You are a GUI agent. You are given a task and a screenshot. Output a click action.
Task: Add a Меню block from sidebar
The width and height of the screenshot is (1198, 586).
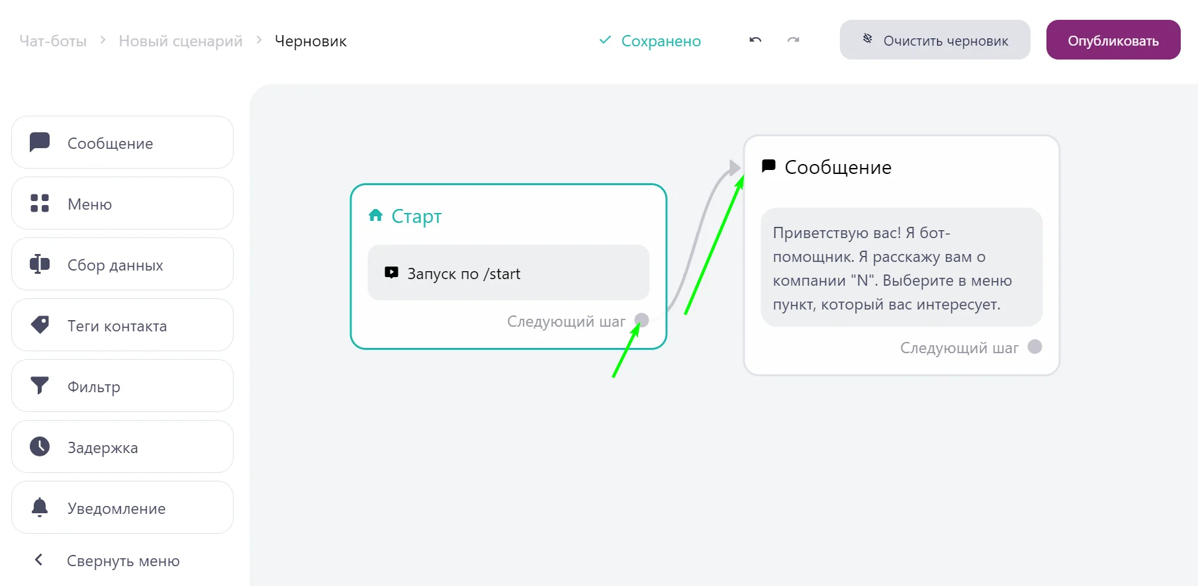point(122,204)
